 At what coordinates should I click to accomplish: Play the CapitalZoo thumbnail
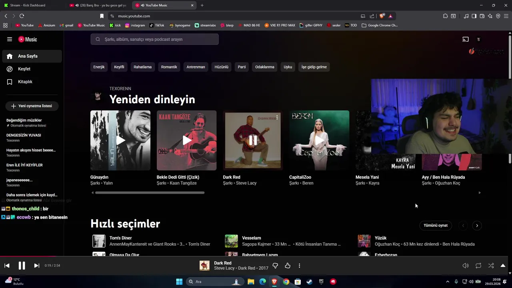pos(319,140)
